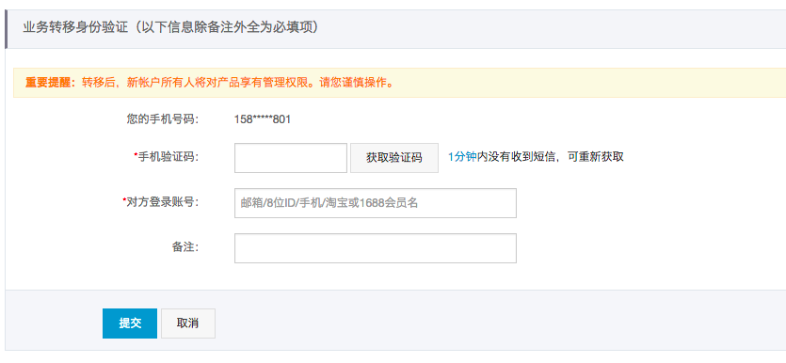786x363 pixels.
Task: Click red asterisk before 对方登录账号
Action: (124, 200)
